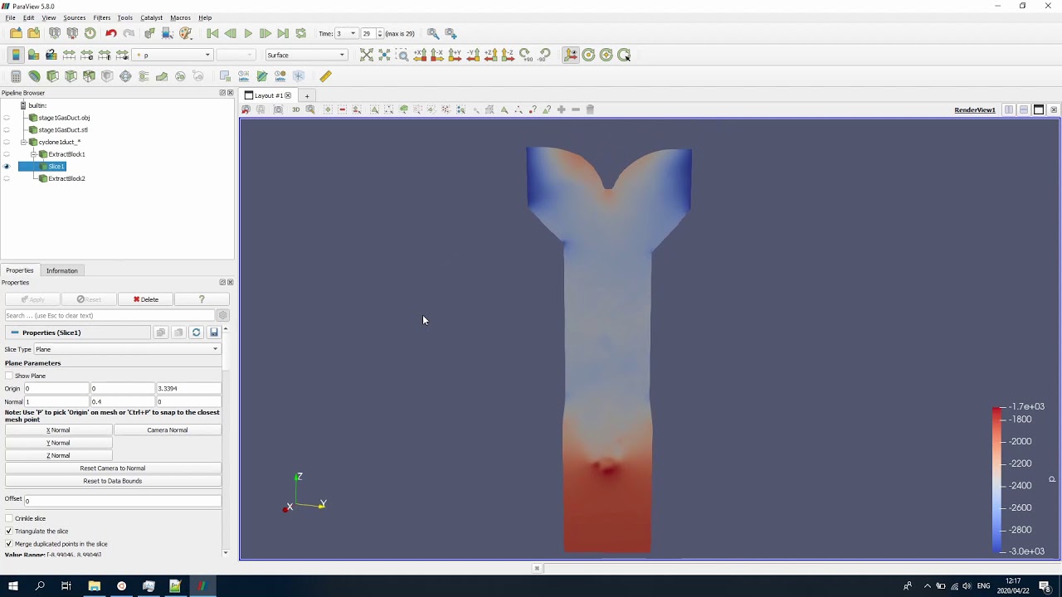
Task: Start animation with the Play button
Action: 247,33
